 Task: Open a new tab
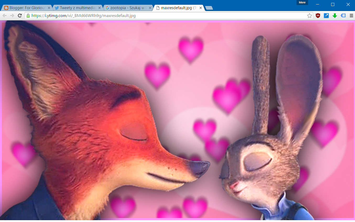coord(209,8)
